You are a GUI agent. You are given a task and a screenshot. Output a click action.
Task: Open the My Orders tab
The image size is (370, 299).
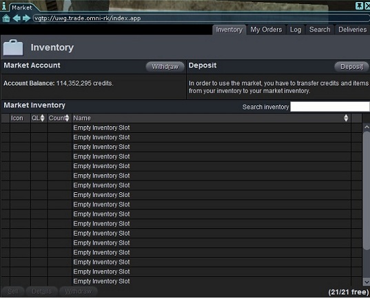click(266, 30)
